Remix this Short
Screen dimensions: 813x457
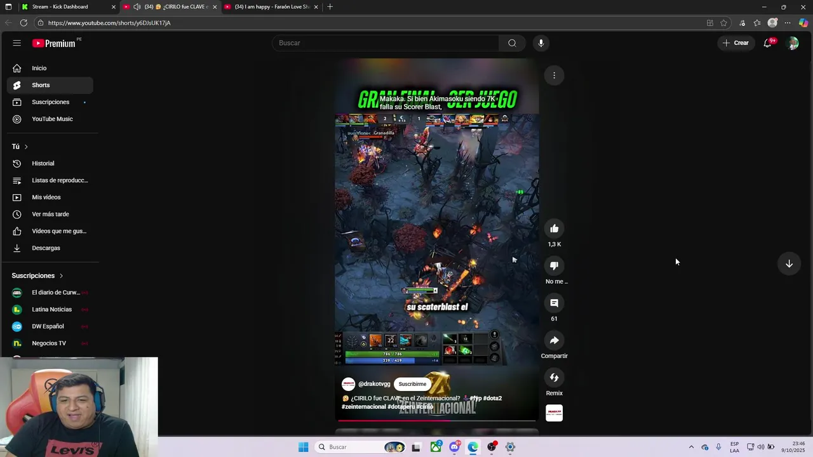click(554, 378)
